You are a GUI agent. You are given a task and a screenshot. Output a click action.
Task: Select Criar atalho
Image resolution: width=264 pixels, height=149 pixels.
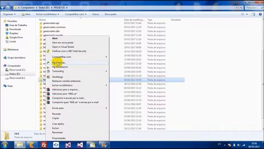coord(58,124)
